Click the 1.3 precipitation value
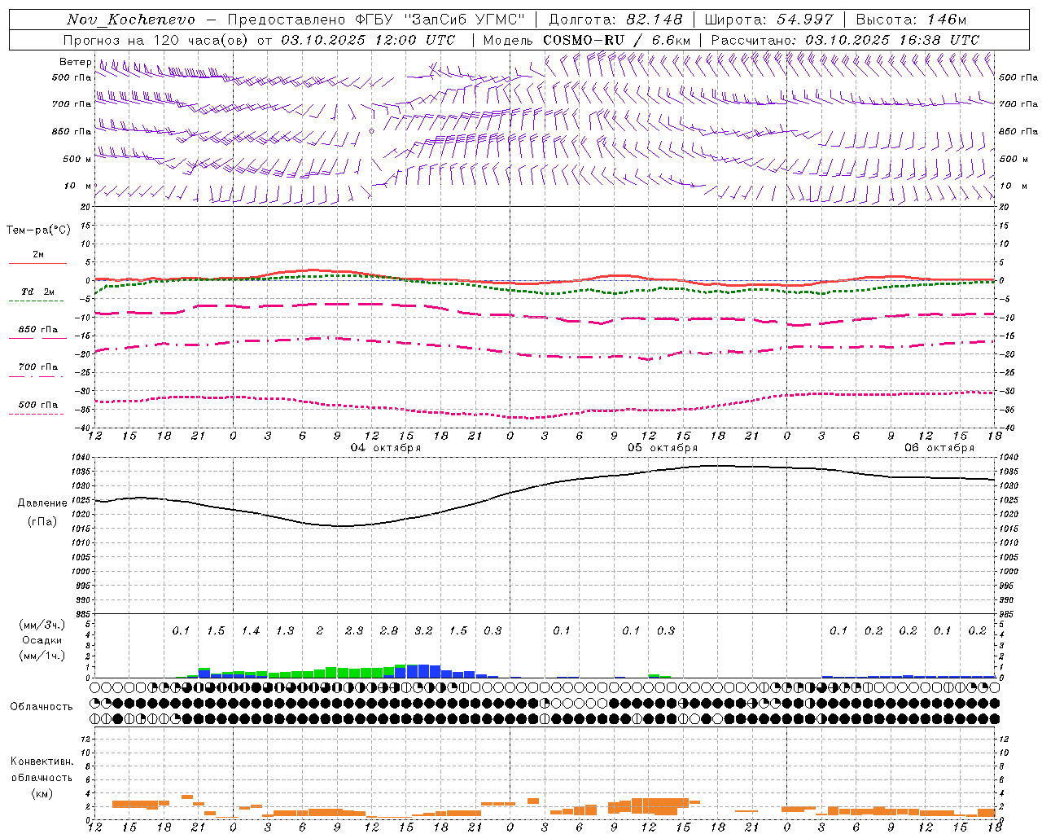The image size is (1042, 834). (x=285, y=630)
